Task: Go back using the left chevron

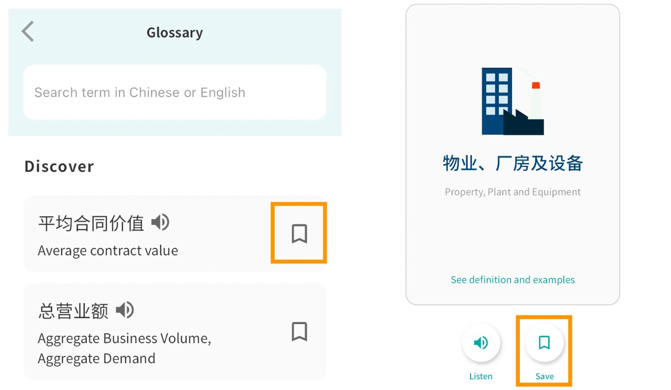Action: coord(28,31)
